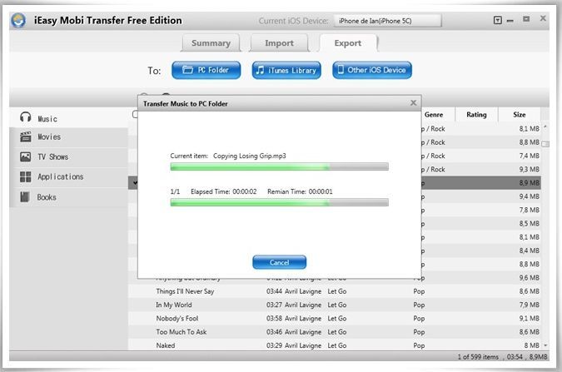Switch to the Summary tab
The width and height of the screenshot is (562, 372).
pyautogui.click(x=211, y=43)
